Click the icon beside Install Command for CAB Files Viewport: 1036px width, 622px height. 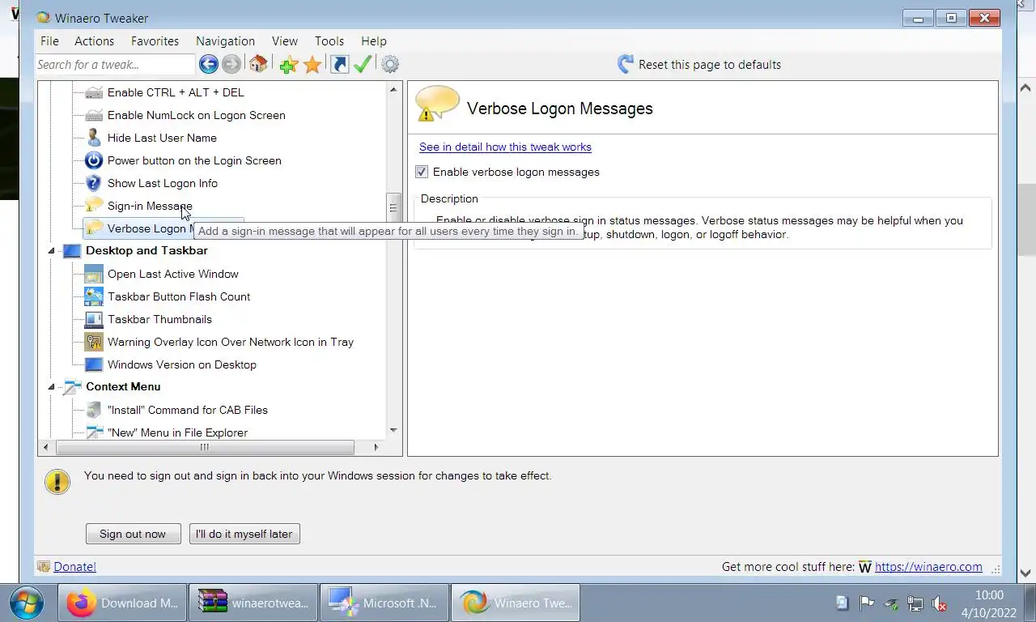tap(94, 410)
